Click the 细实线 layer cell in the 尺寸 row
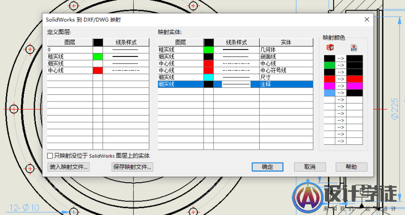The width and height of the screenshot is (405, 215). pos(181,77)
